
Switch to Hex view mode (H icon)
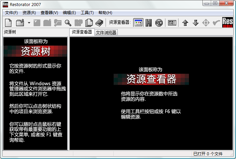tap(149, 23)
